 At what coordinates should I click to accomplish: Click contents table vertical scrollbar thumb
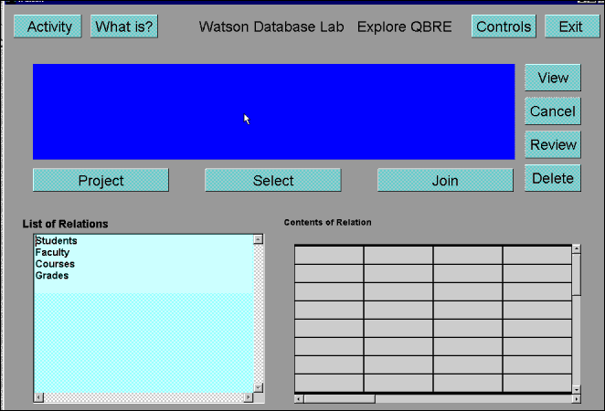click(576, 275)
